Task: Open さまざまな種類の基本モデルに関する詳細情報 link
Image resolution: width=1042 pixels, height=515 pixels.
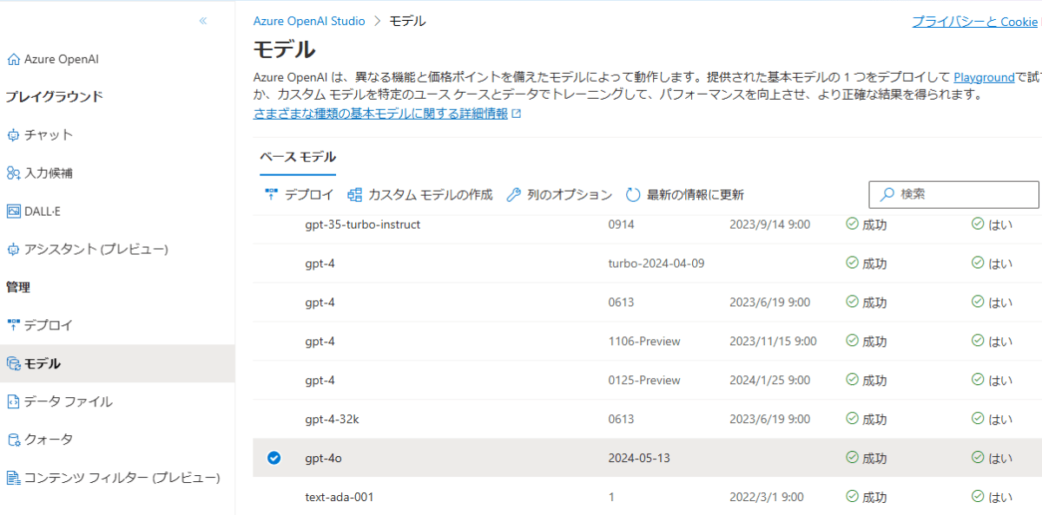Action: (x=380, y=114)
